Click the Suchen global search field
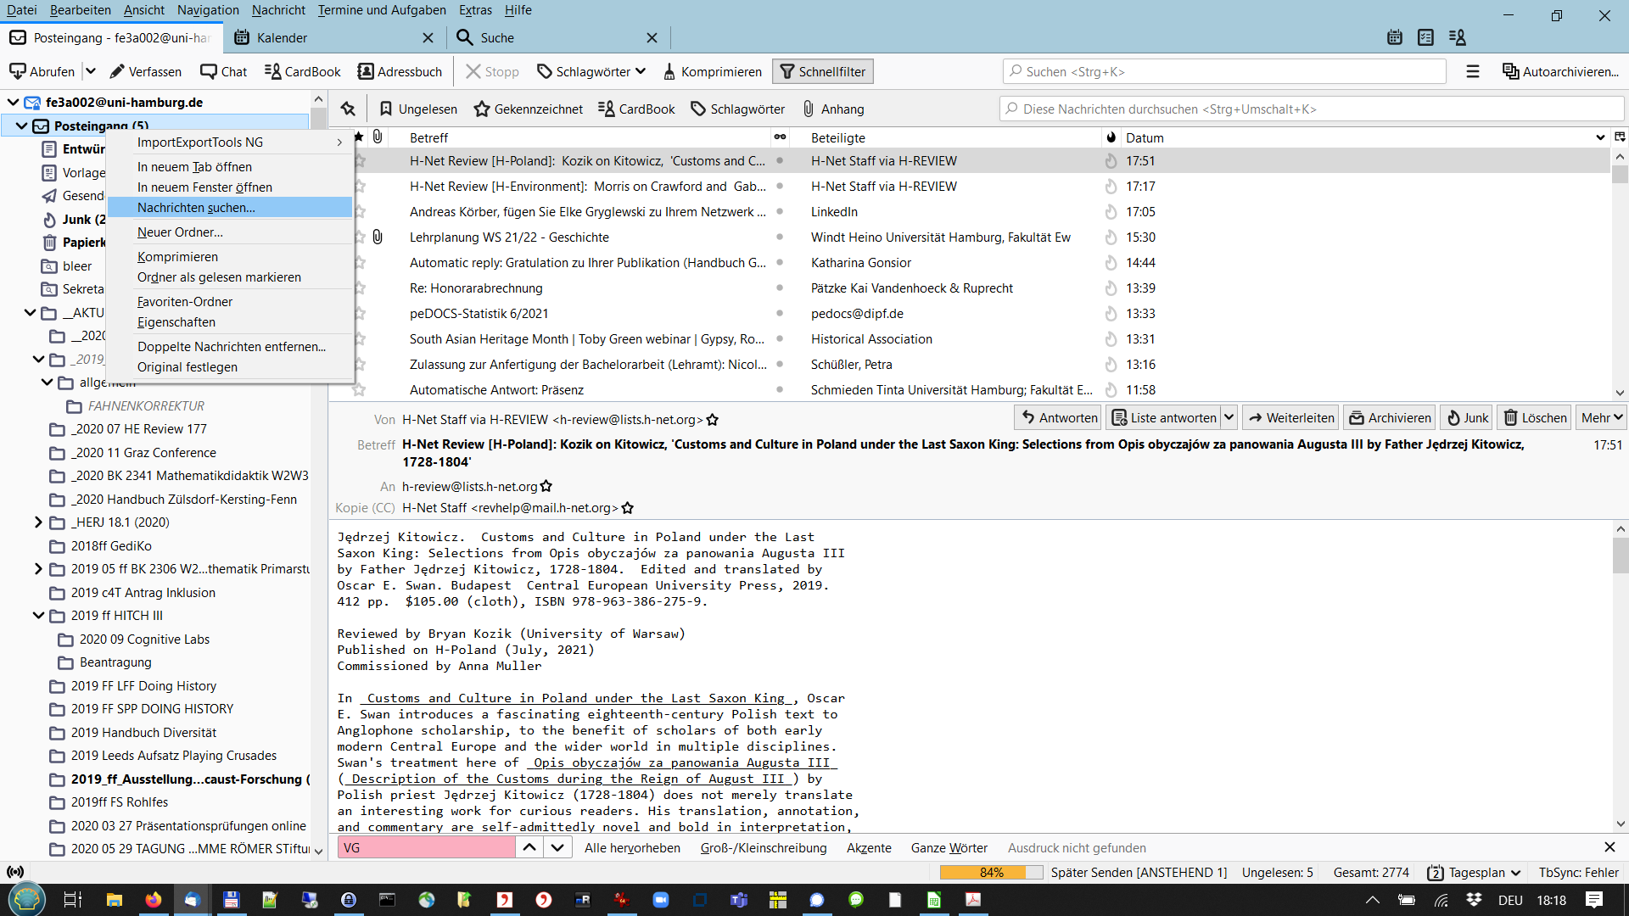This screenshot has width=1629, height=916. point(1224,72)
